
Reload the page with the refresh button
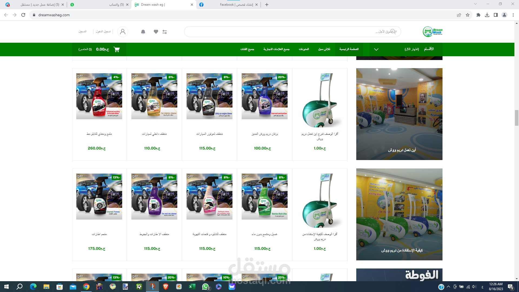pos(23,15)
